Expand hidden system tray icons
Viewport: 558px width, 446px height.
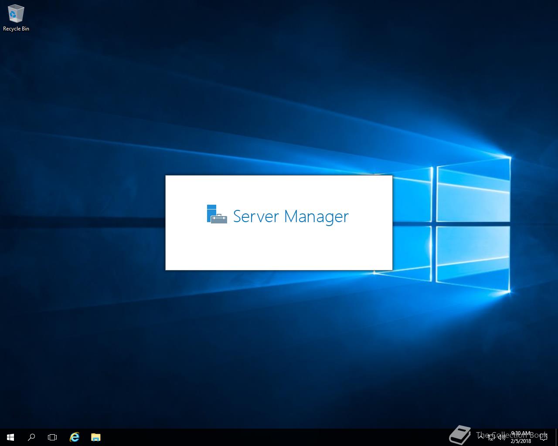[480, 437]
